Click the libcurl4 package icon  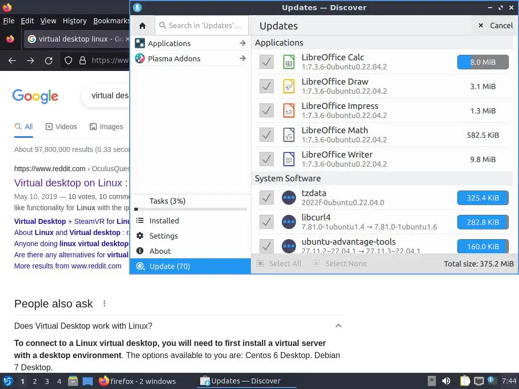[x=288, y=222]
